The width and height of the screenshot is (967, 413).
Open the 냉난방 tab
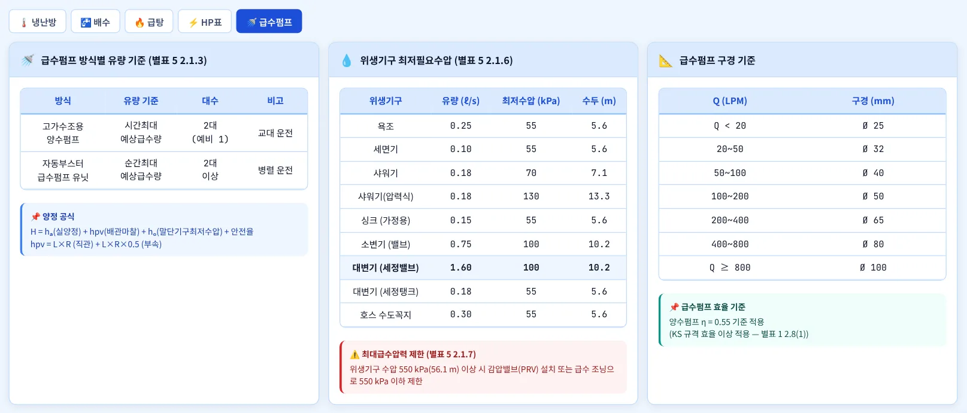(37, 22)
